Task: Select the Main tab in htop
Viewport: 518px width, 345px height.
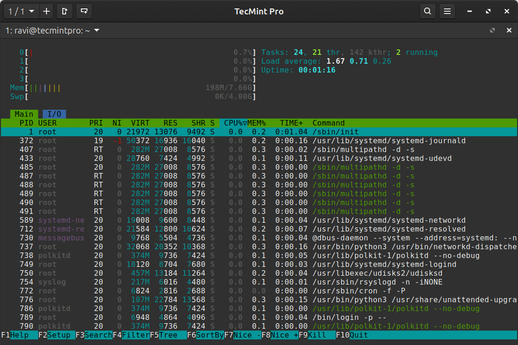Action: pos(24,114)
